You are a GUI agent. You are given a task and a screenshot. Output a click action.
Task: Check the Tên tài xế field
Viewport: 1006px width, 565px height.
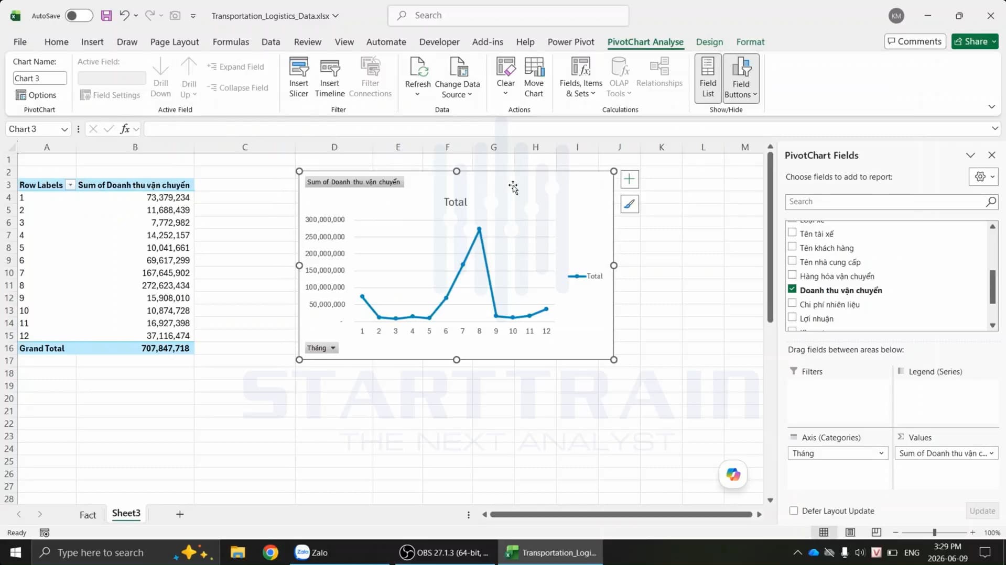click(x=792, y=232)
